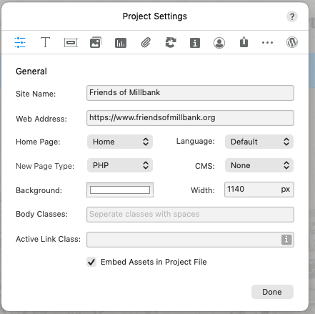Open the user account settings tab
Viewport: 315px width, 314px height.
pyautogui.click(x=219, y=43)
